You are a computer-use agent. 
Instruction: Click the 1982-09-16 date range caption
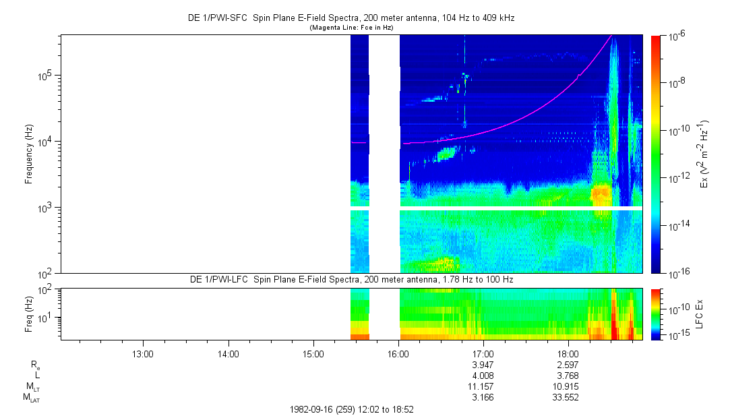(351, 409)
